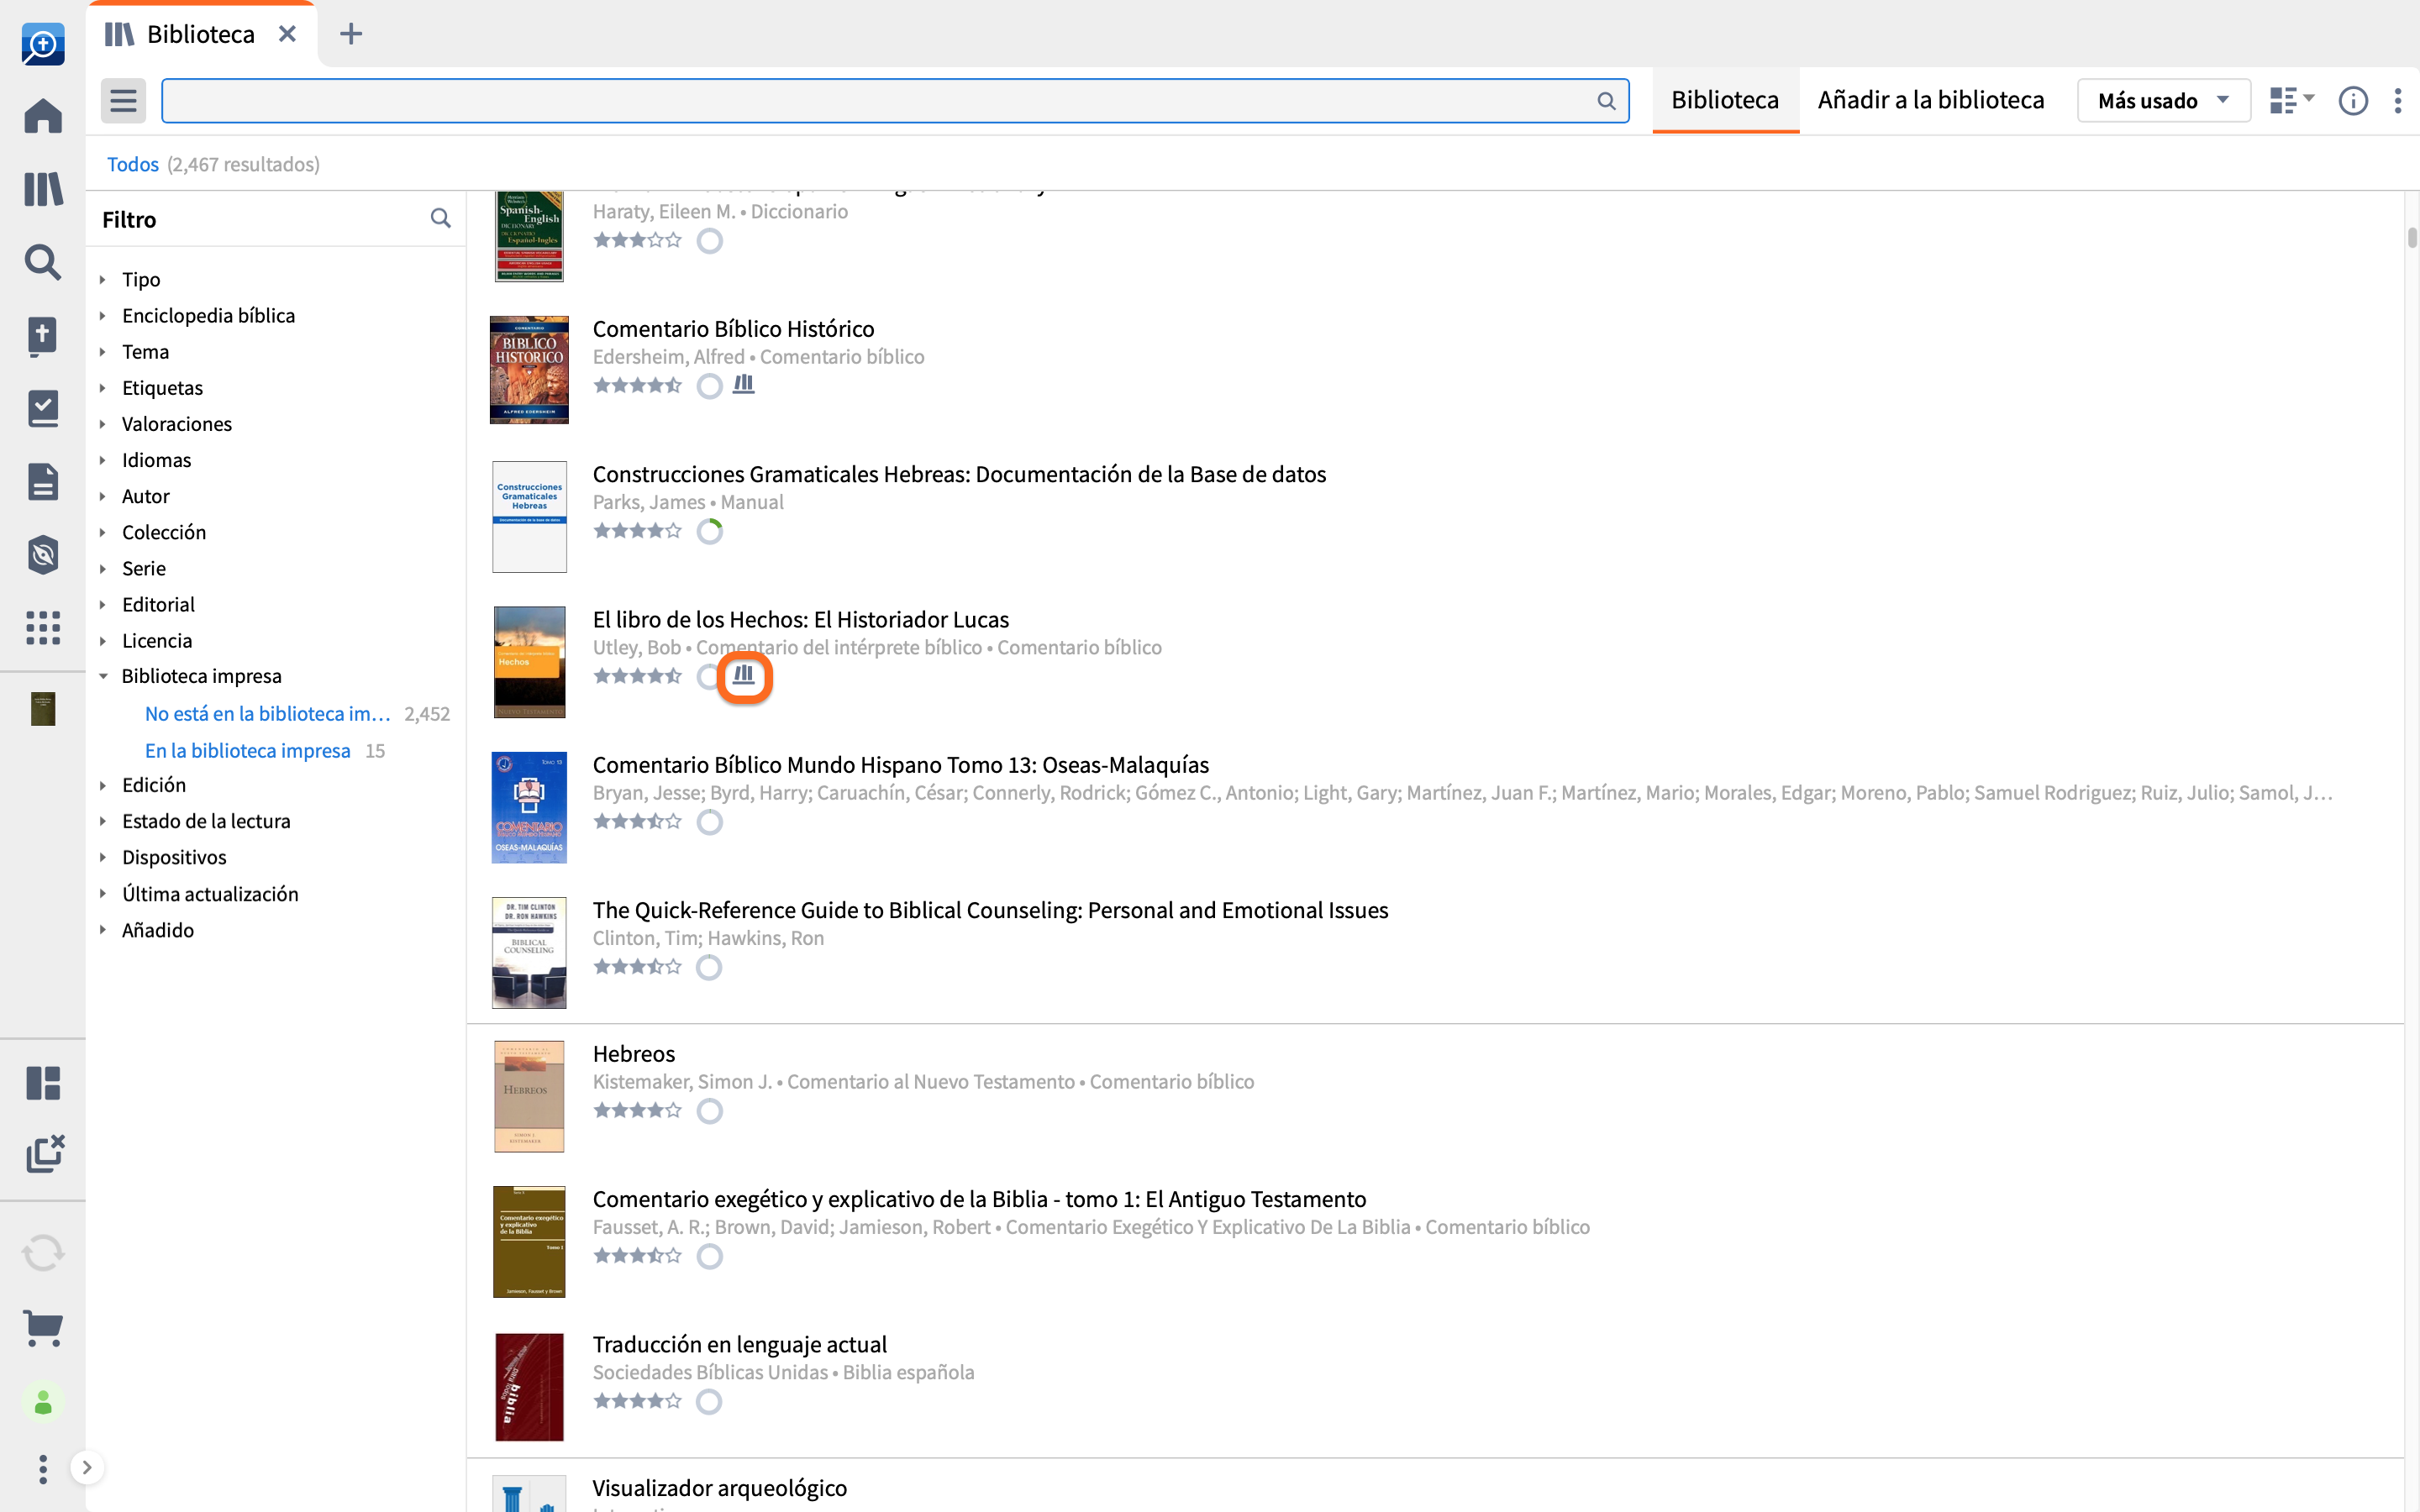Expand the Colección filter
The image size is (2420, 1512).
(103, 532)
